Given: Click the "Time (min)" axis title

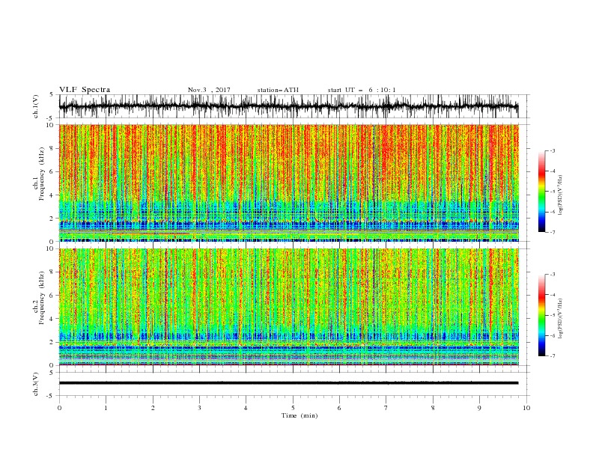Looking at the screenshot, I should tap(299, 415).
